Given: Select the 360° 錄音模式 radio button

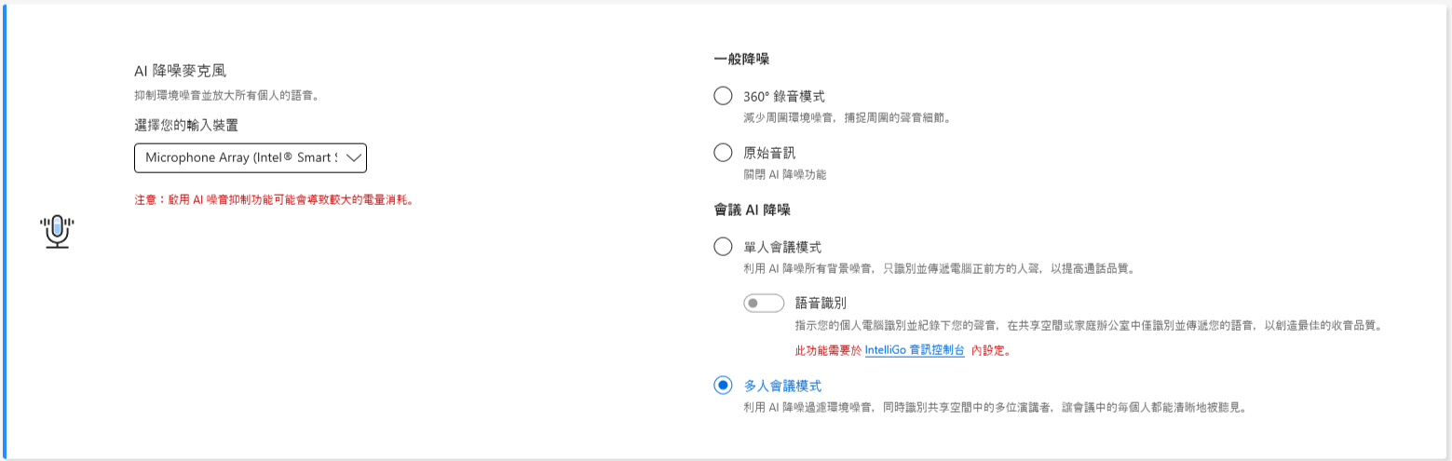Looking at the screenshot, I should 723,96.
